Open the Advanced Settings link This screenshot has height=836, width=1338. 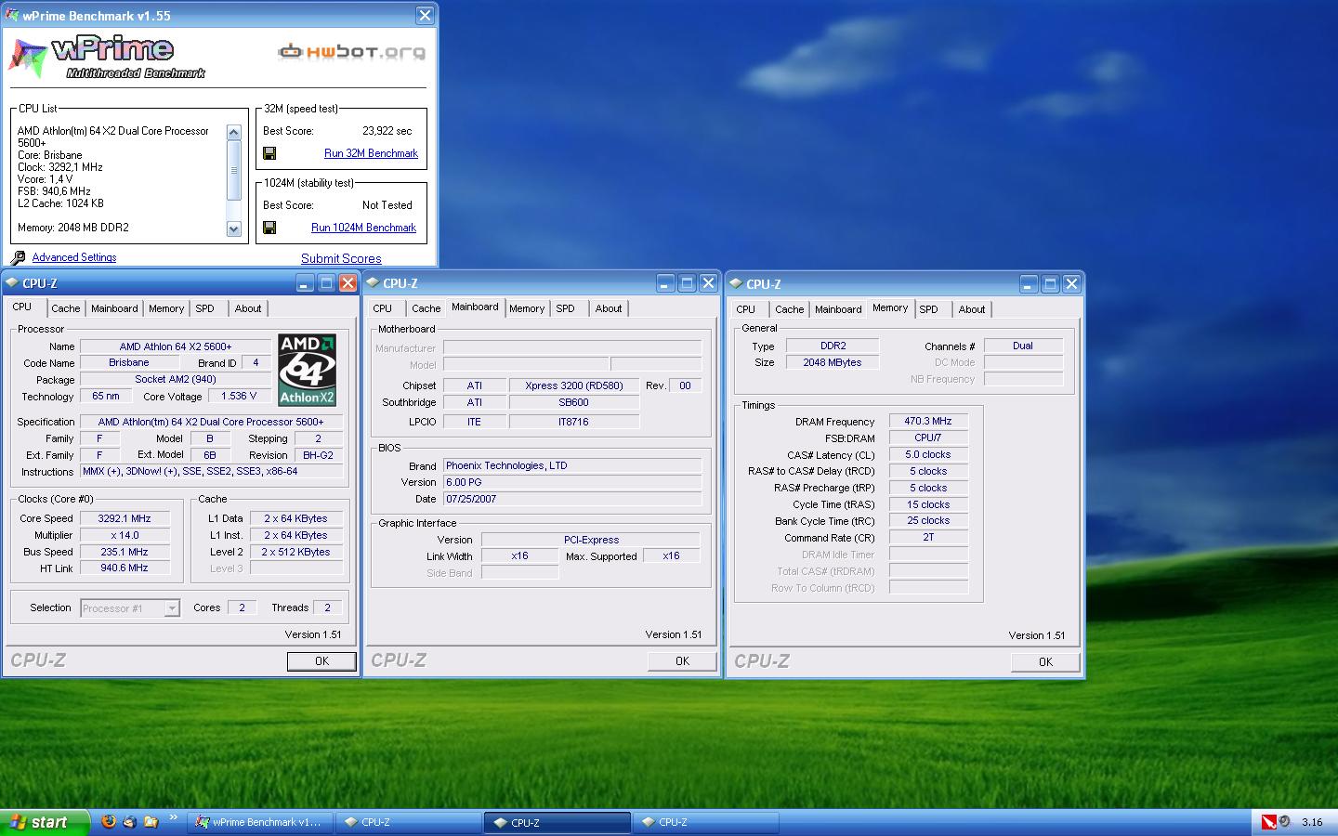coord(74,257)
